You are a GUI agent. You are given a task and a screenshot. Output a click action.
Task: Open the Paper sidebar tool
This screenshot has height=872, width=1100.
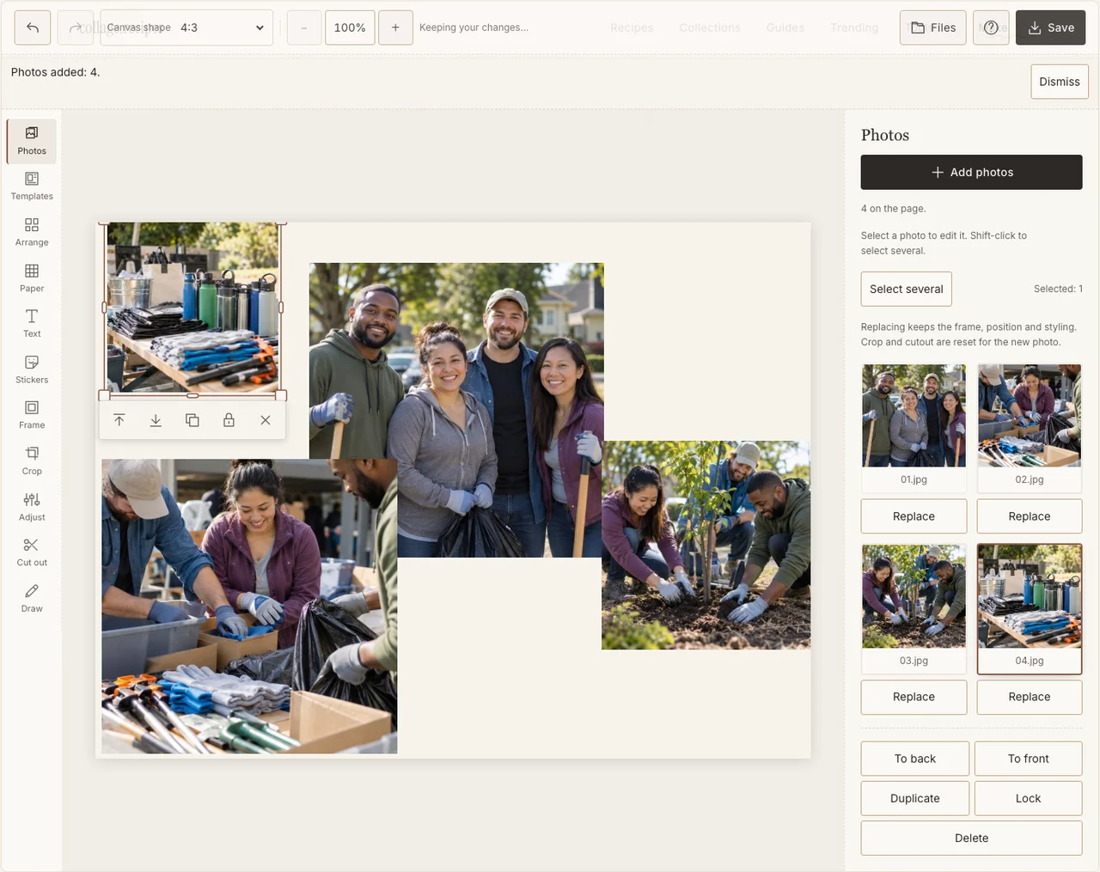(32, 278)
